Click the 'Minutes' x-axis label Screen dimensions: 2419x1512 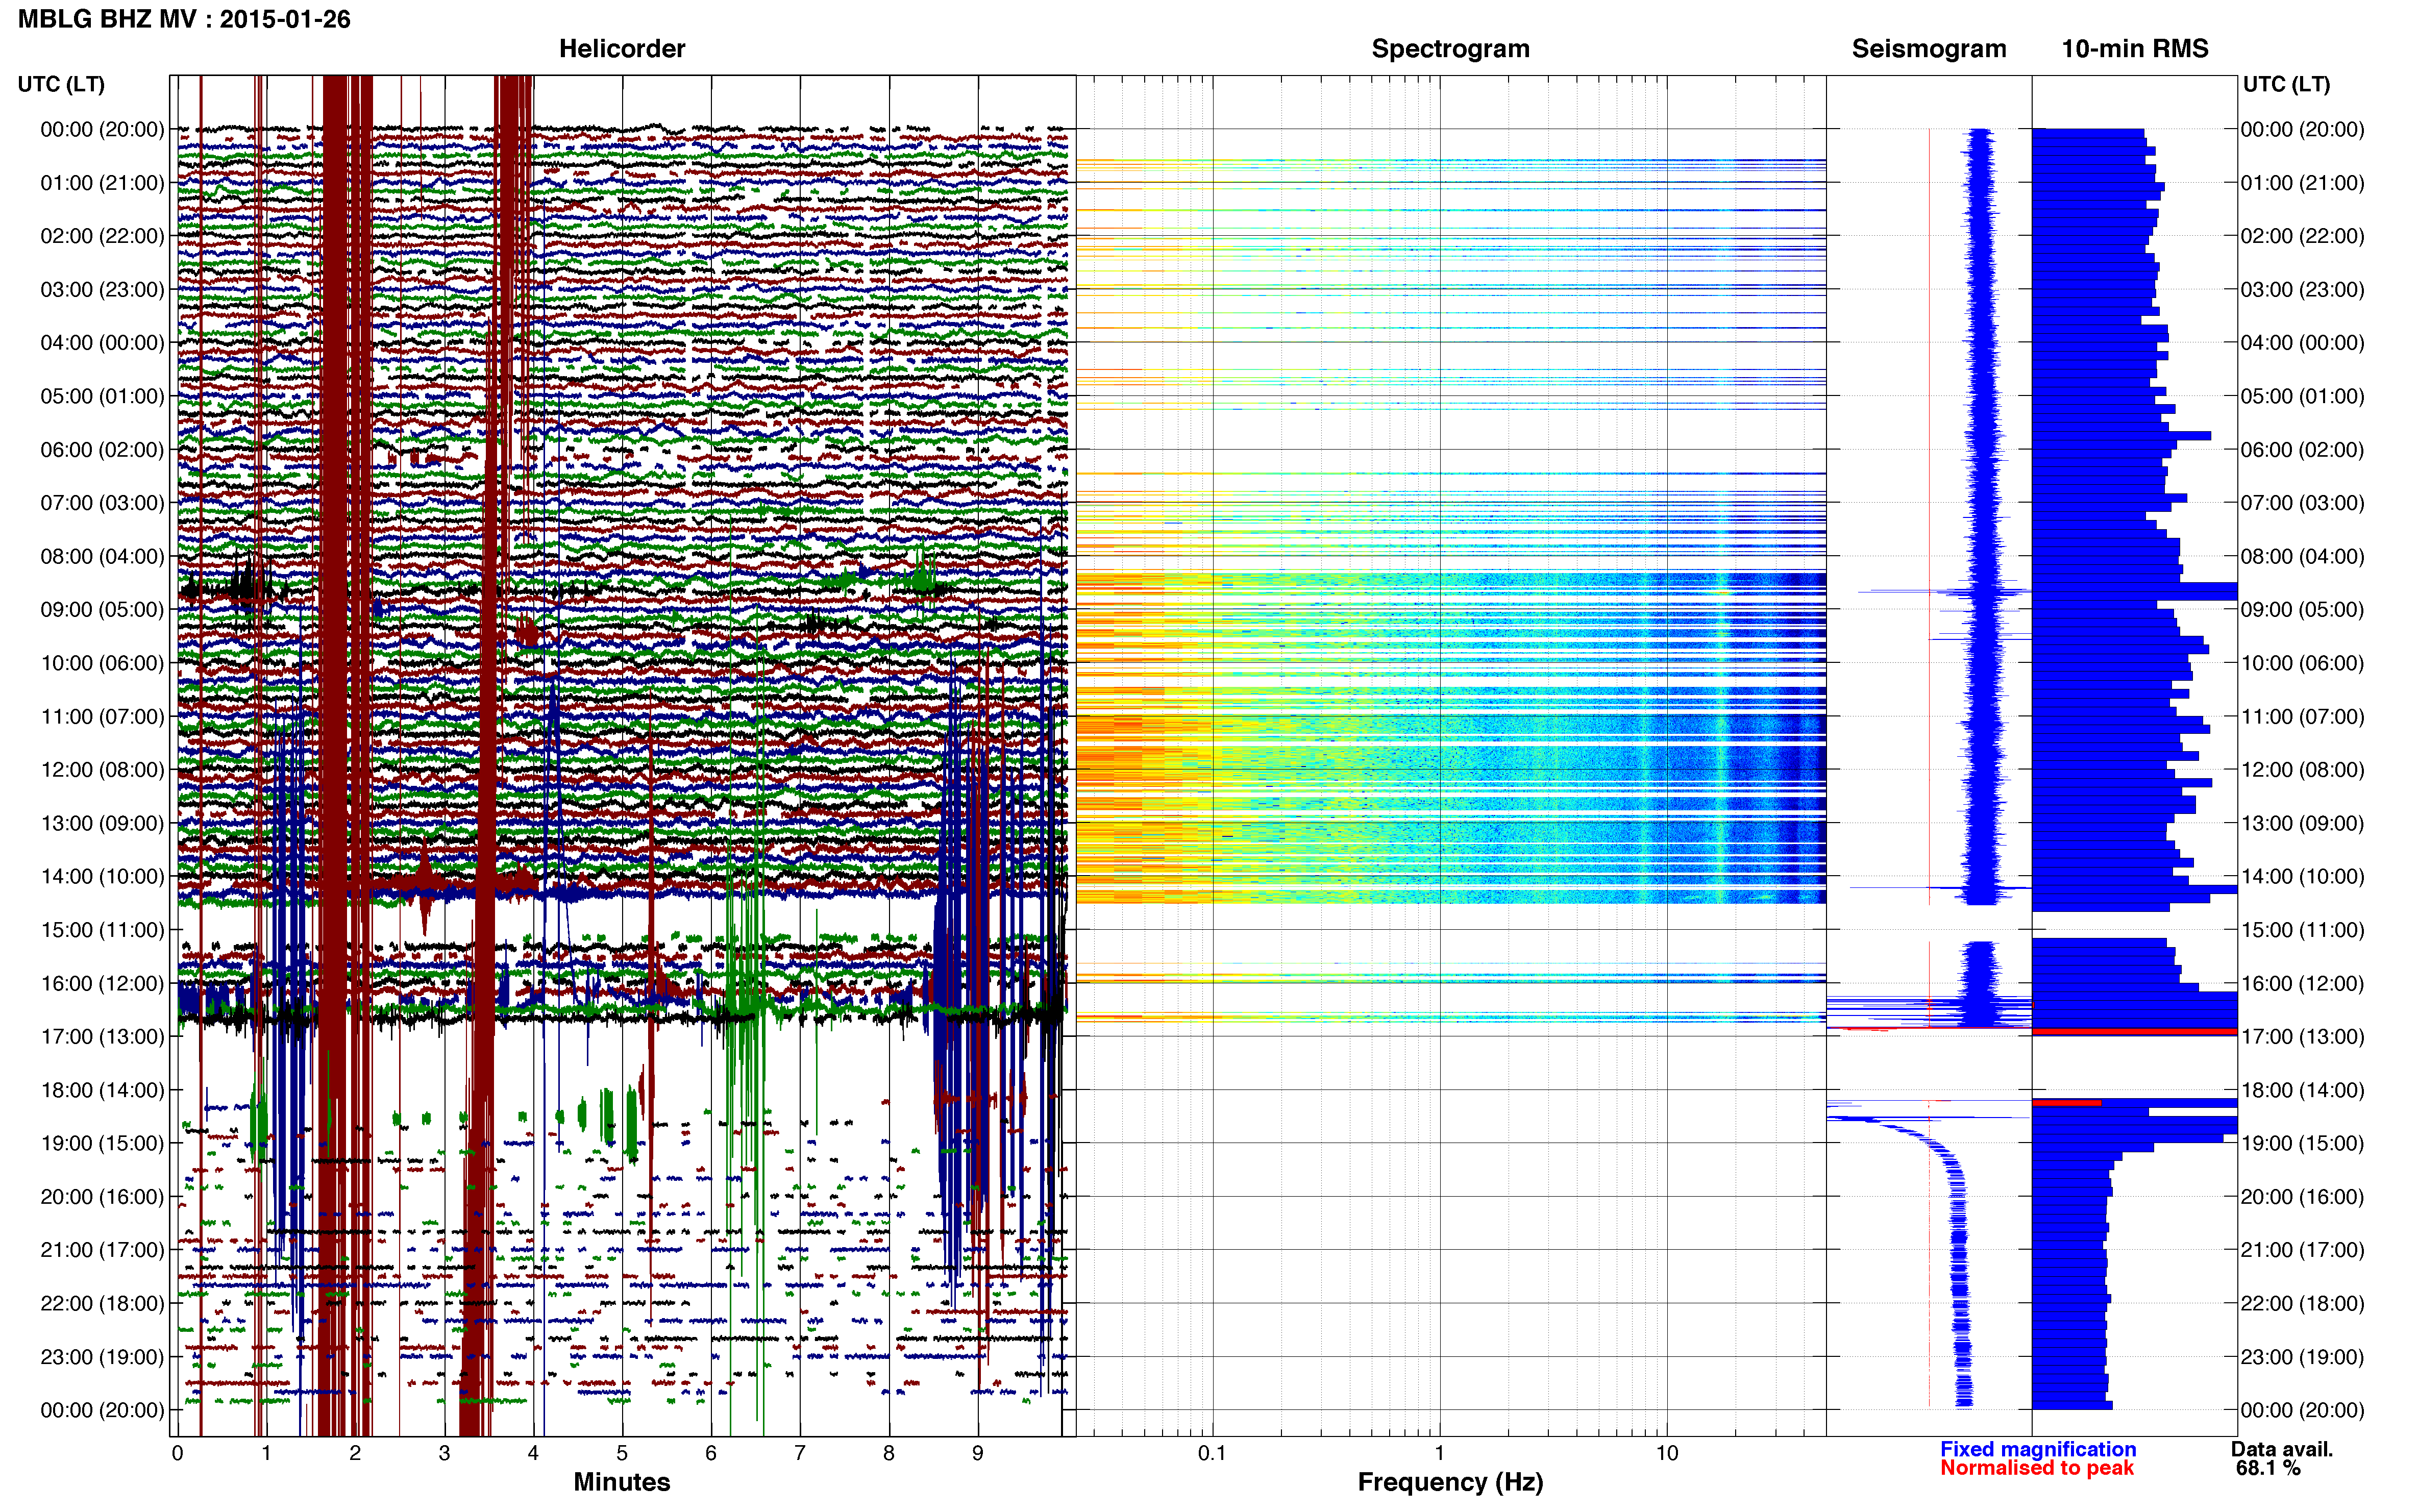coord(621,1482)
